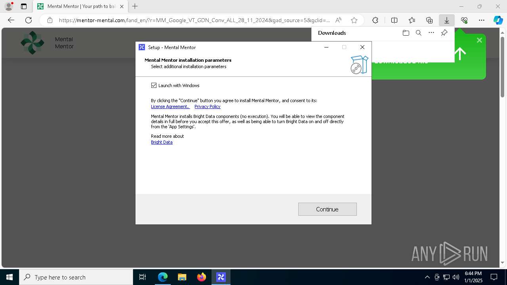Open the Extensions puzzle icon

375,20
